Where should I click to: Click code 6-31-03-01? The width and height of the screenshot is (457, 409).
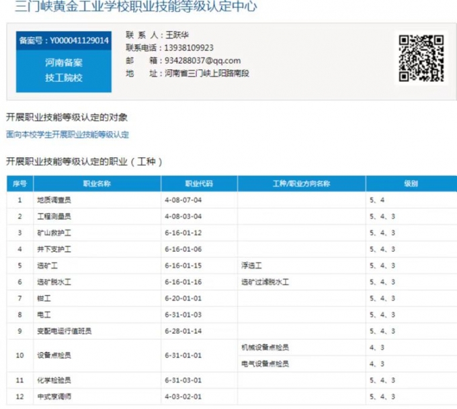(183, 380)
